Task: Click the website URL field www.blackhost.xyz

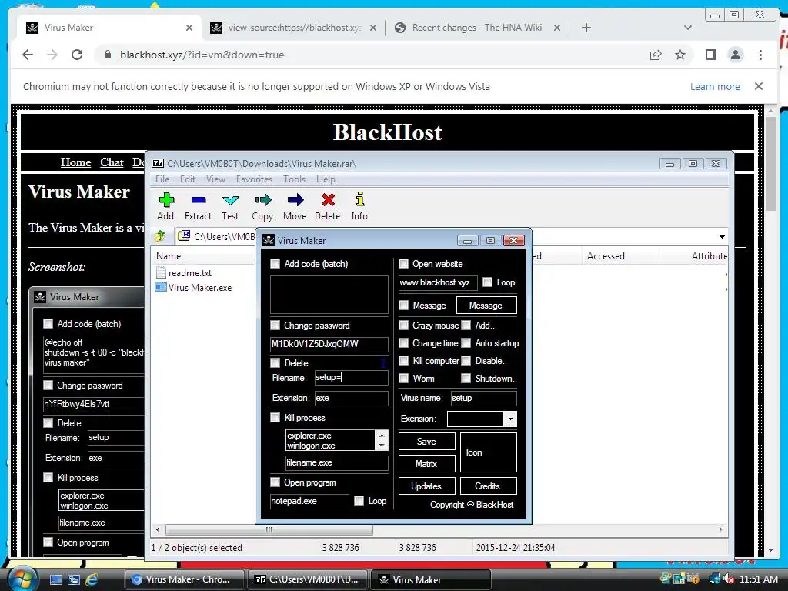Action: (438, 282)
